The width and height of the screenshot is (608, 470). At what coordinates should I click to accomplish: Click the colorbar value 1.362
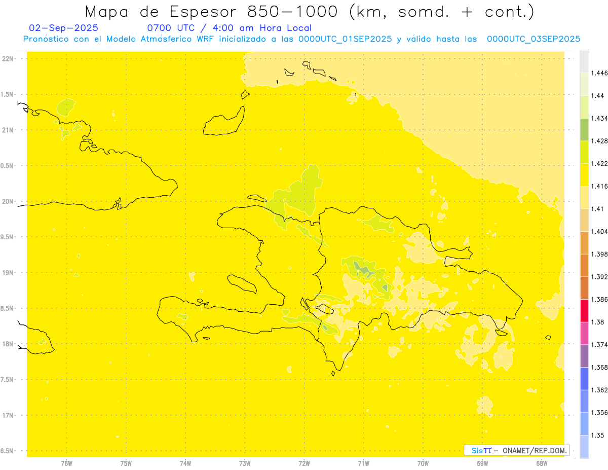[x=598, y=390]
